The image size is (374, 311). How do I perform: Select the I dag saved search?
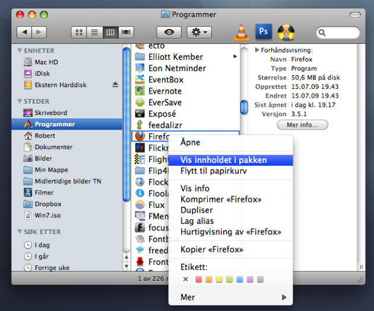[x=66, y=245]
